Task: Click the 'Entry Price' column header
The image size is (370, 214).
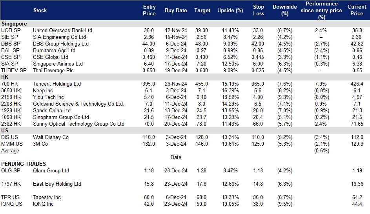Action: click(x=149, y=10)
